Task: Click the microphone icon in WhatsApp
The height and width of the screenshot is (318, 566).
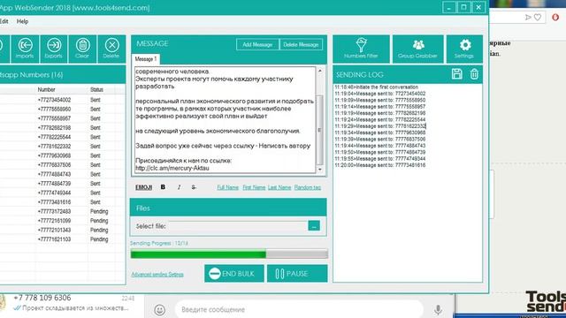Action: (x=438, y=310)
